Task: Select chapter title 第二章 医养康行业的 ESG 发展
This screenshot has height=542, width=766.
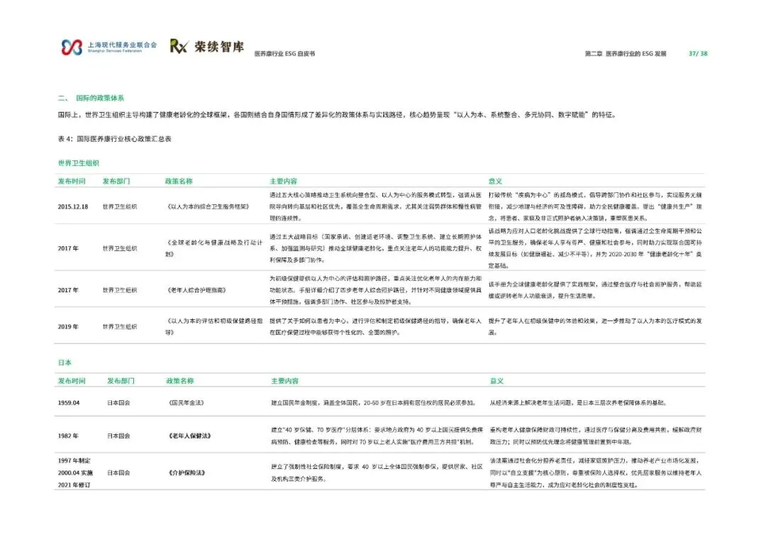Action: (626, 54)
